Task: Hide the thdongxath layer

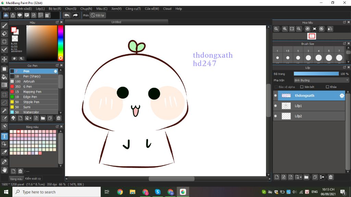Action: click(x=276, y=96)
